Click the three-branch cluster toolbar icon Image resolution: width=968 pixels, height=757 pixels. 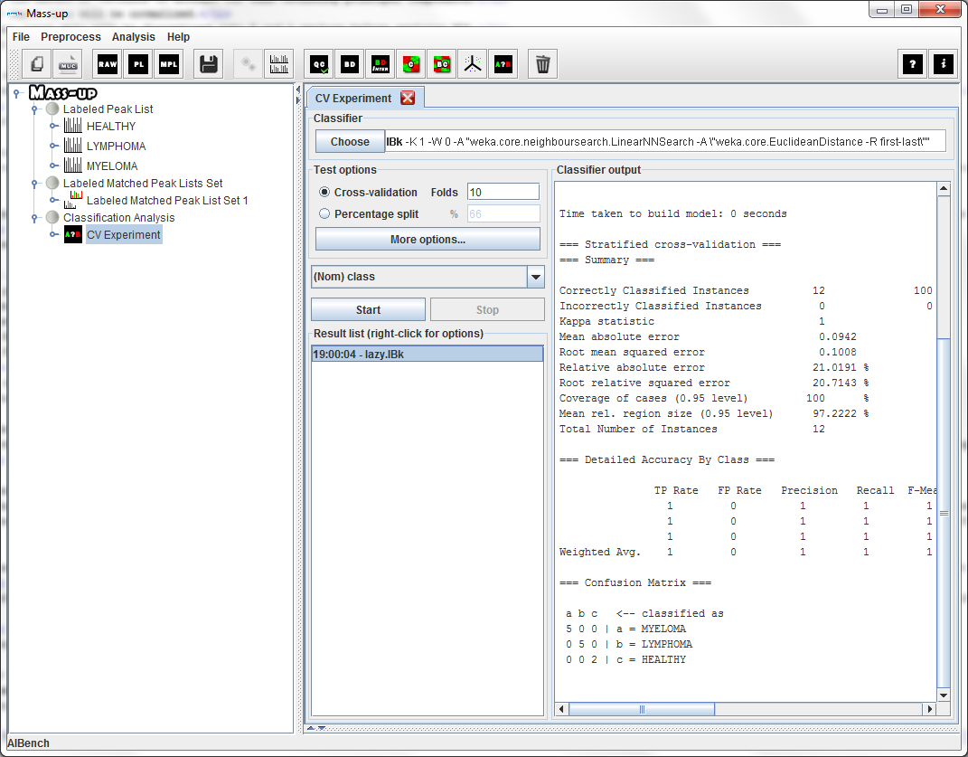pos(472,64)
